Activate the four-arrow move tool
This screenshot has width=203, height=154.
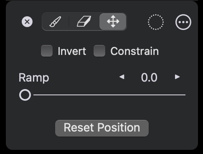tap(113, 22)
